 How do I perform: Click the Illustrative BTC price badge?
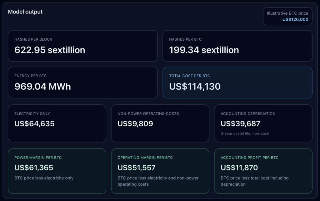[287, 16]
